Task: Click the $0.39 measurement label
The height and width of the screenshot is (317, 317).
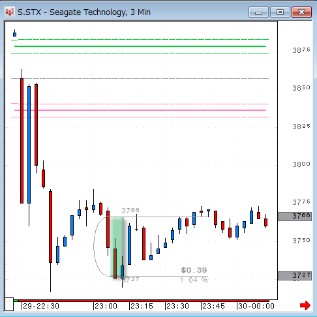Action: (194, 270)
